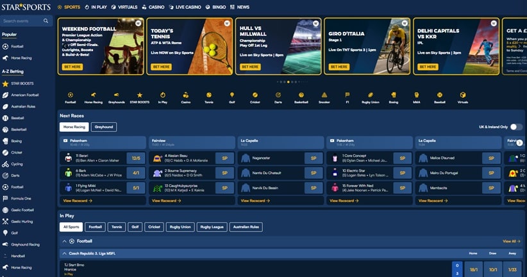
Task: Click in the Search events field
Action: (26, 21)
